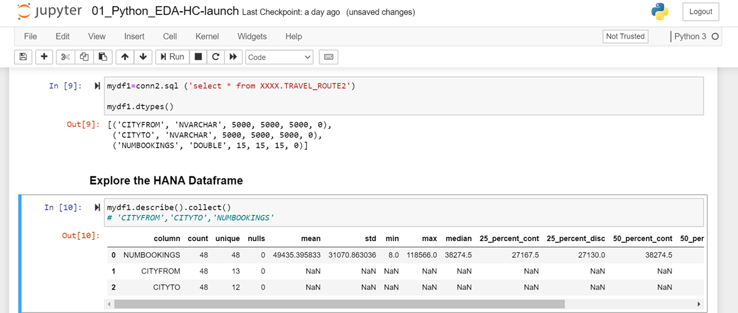
Task: Restart kernel and rerun whole notebook
Action: click(233, 57)
